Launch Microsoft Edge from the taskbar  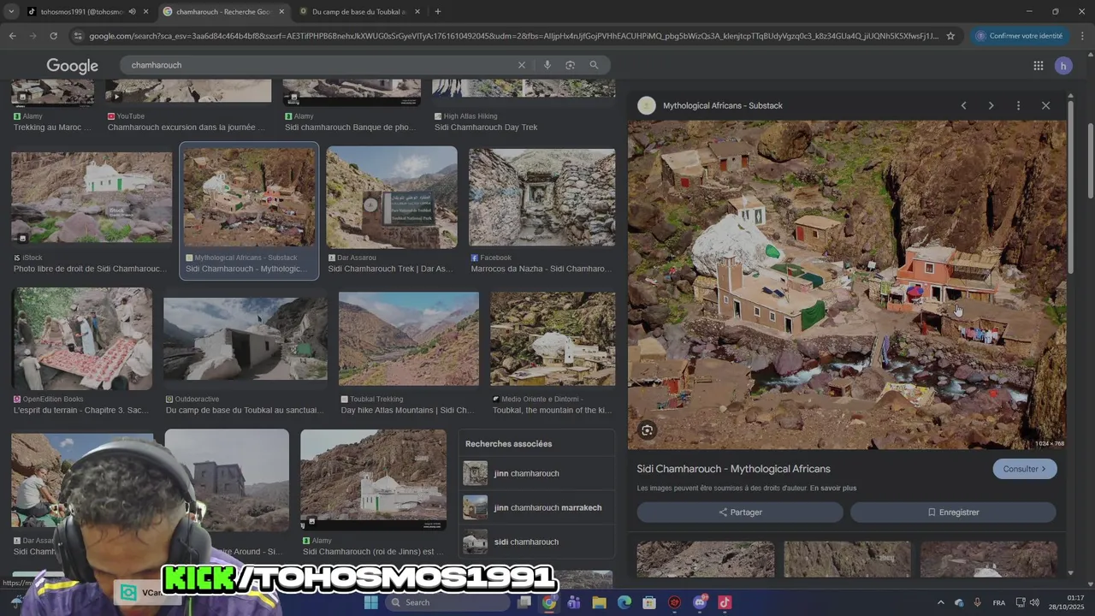click(624, 602)
